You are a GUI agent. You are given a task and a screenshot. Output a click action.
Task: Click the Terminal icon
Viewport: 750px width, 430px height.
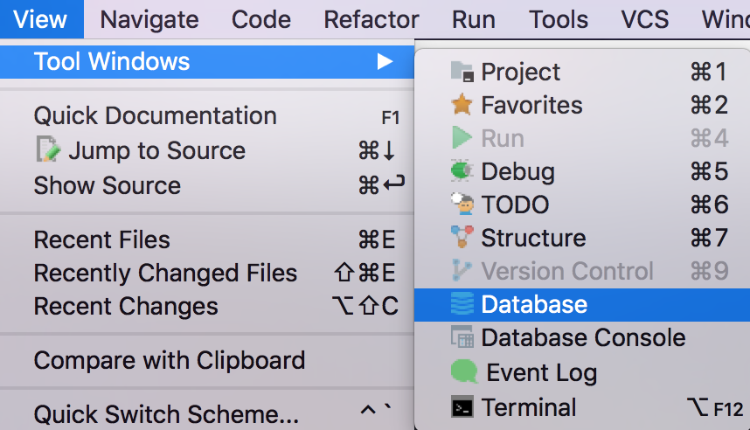pos(462,407)
